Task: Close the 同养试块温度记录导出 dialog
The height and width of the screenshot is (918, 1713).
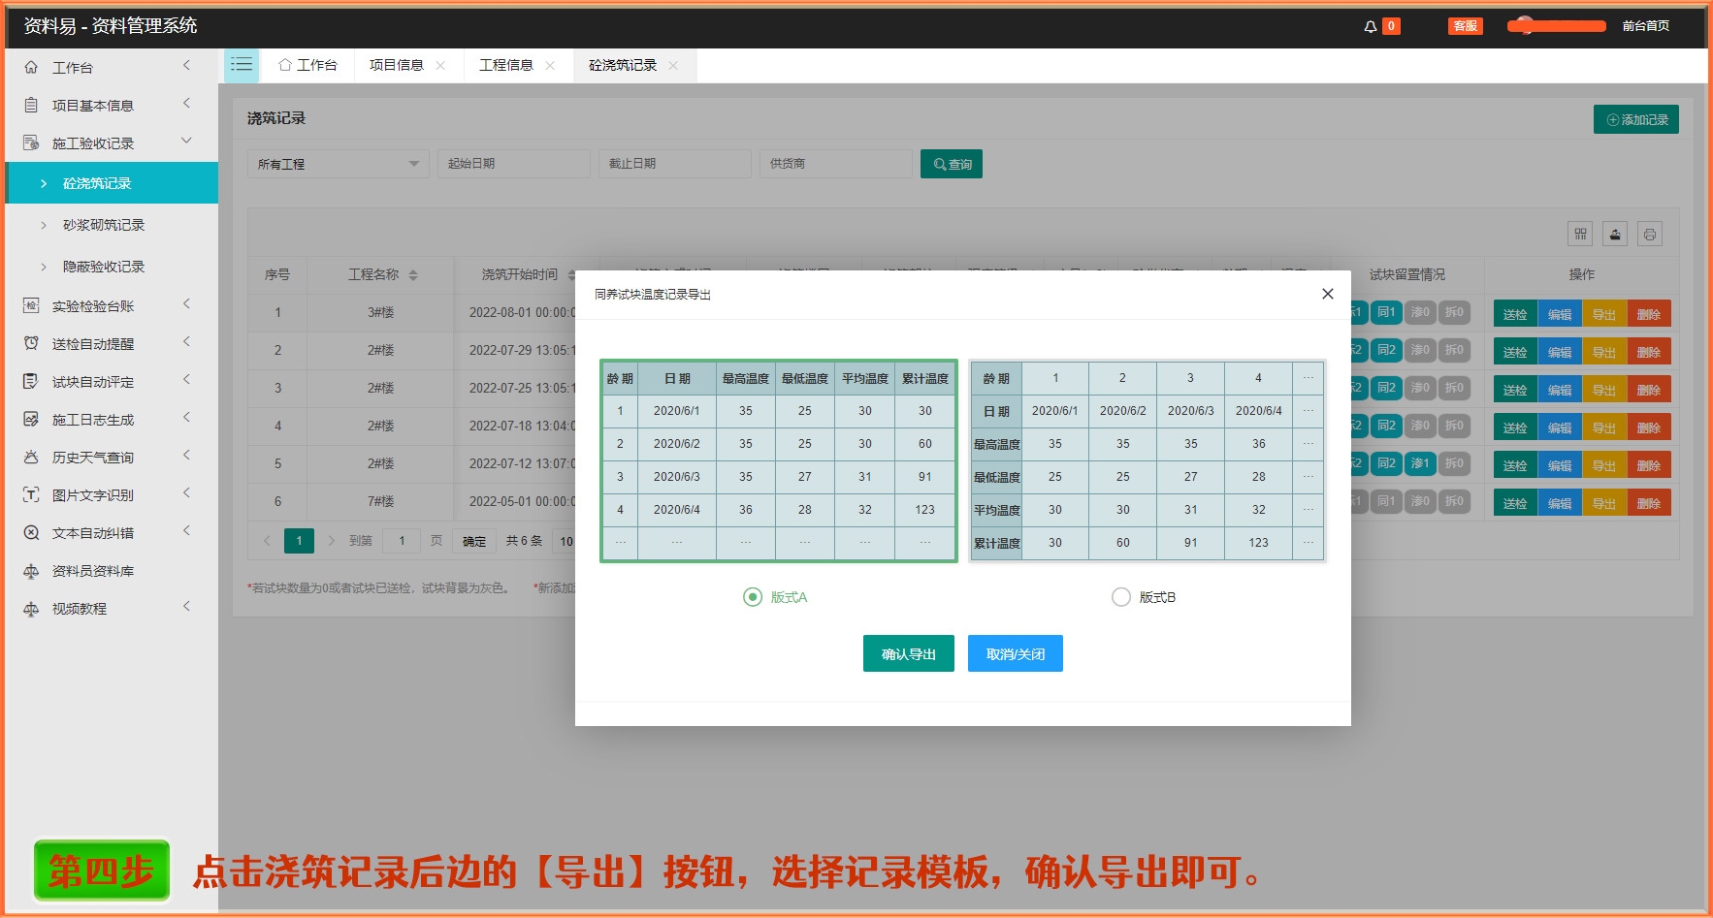Action: coord(1328,294)
